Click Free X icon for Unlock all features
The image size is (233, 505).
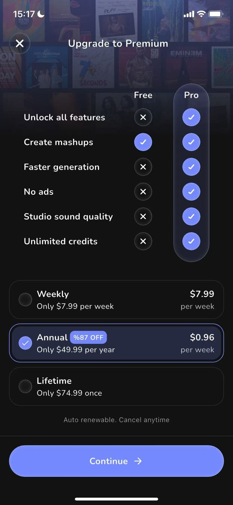tap(143, 117)
